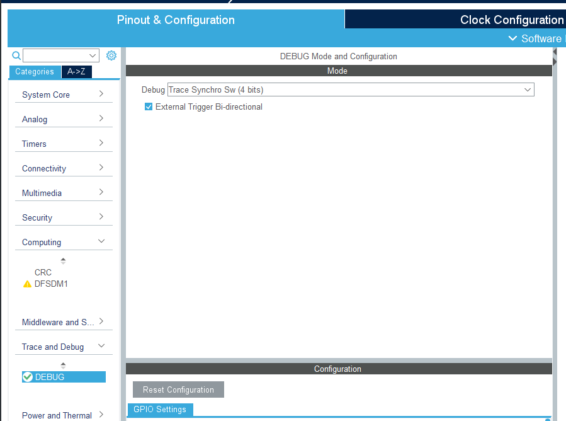
Task: Click the Mode section header
Action: 339,71
